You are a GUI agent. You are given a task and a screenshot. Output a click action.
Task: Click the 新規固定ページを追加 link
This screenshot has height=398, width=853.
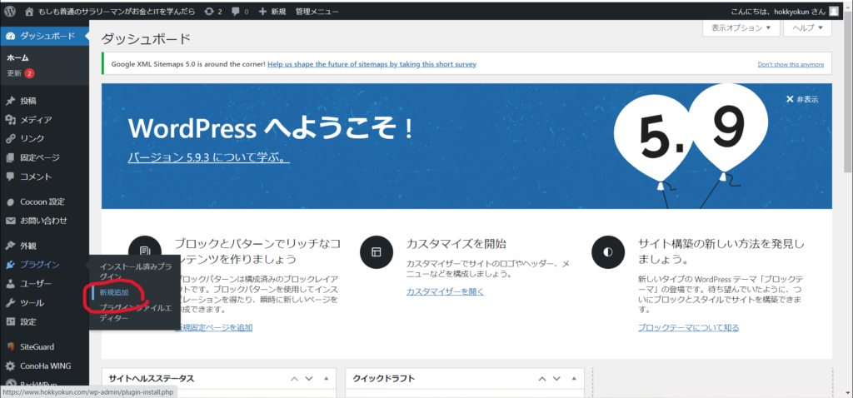(x=213, y=327)
